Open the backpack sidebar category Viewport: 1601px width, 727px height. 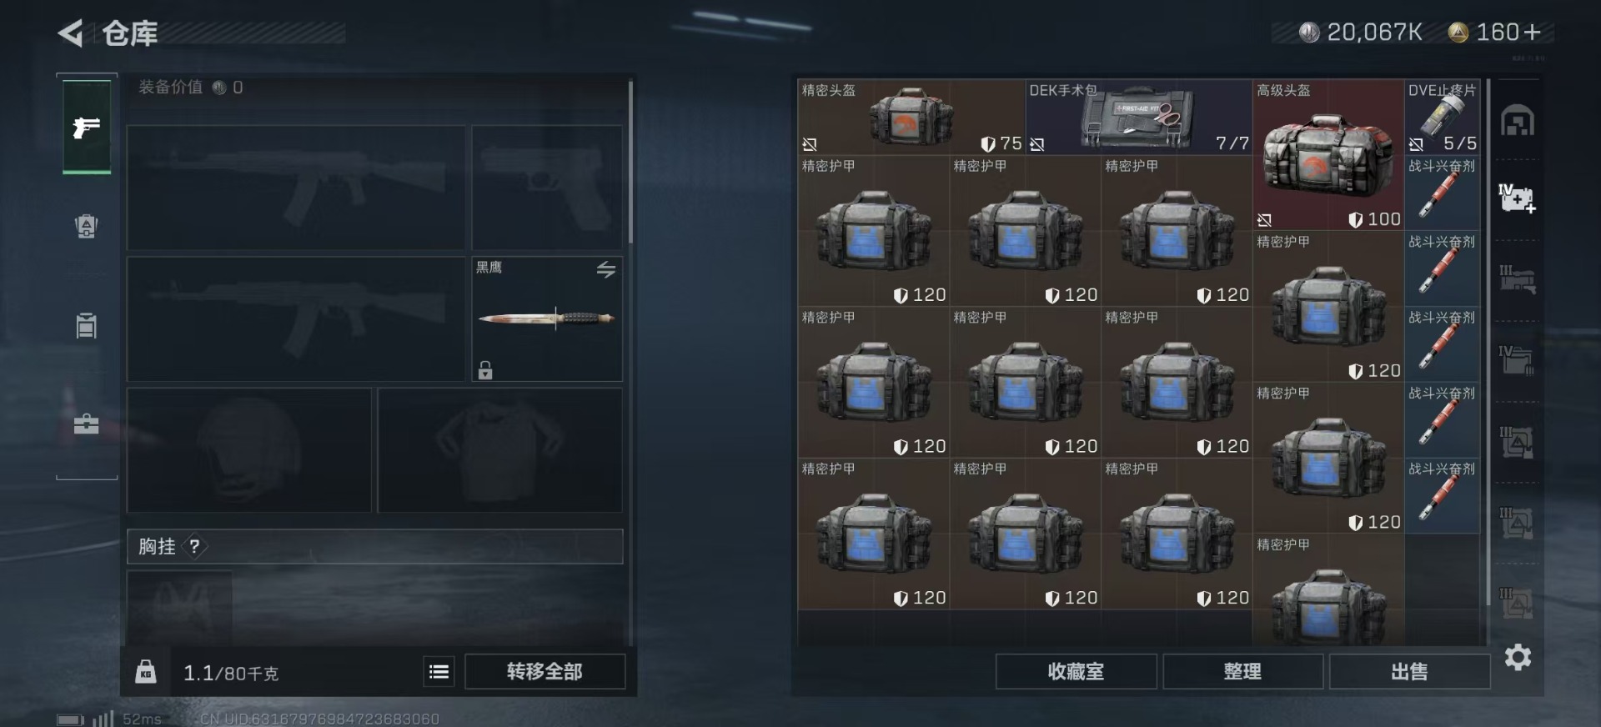coord(87,325)
